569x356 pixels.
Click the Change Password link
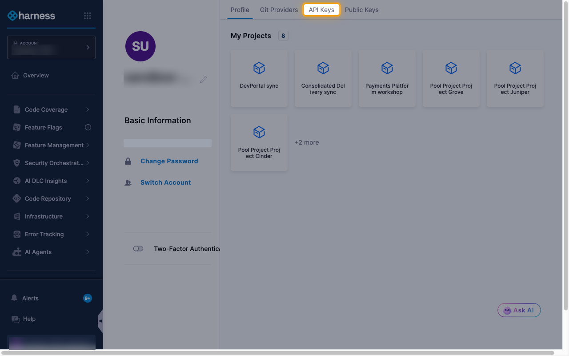(169, 161)
